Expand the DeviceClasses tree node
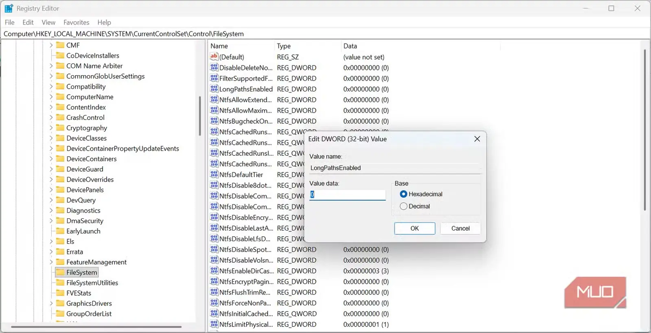Image resolution: width=651 pixels, height=333 pixels. [51, 138]
